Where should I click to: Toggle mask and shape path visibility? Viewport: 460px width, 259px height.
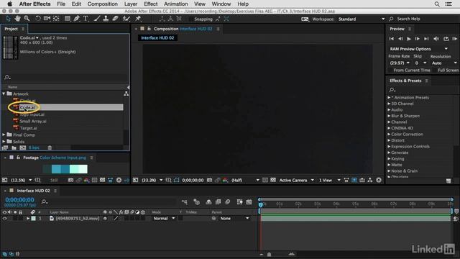pos(176,180)
